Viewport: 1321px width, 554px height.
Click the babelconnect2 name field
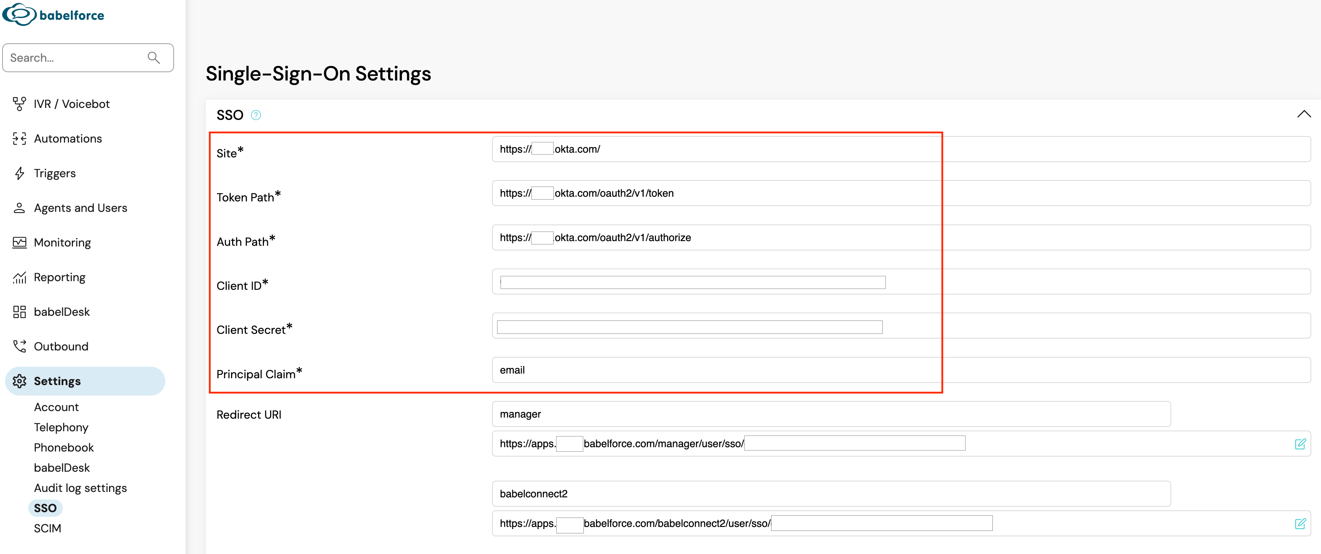(x=831, y=494)
